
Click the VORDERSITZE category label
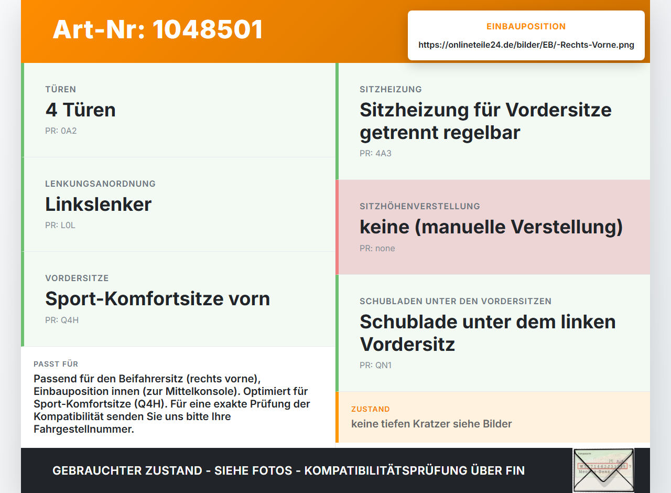coord(77,278)
